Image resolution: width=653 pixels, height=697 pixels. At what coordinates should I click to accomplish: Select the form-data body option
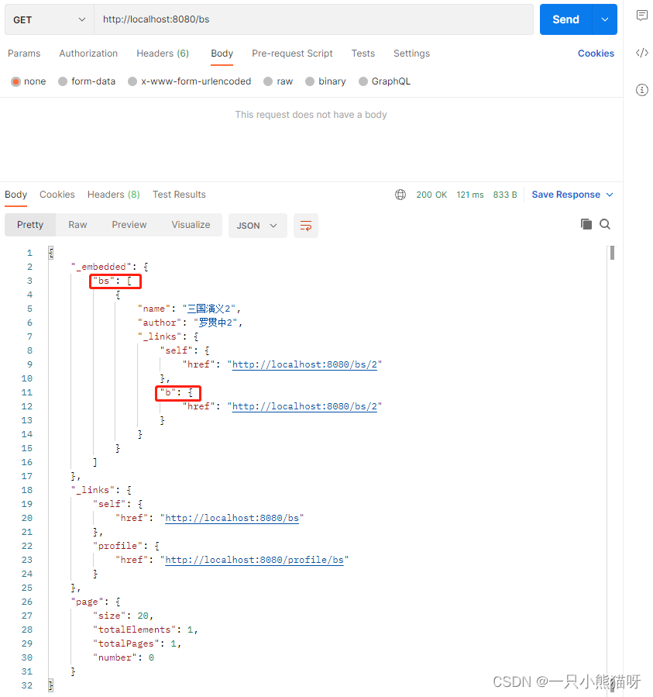click(86, 81)
